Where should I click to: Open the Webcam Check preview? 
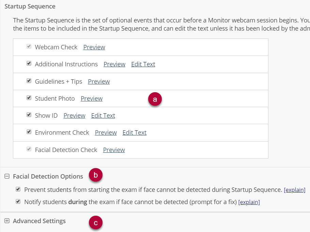(94, 47)
